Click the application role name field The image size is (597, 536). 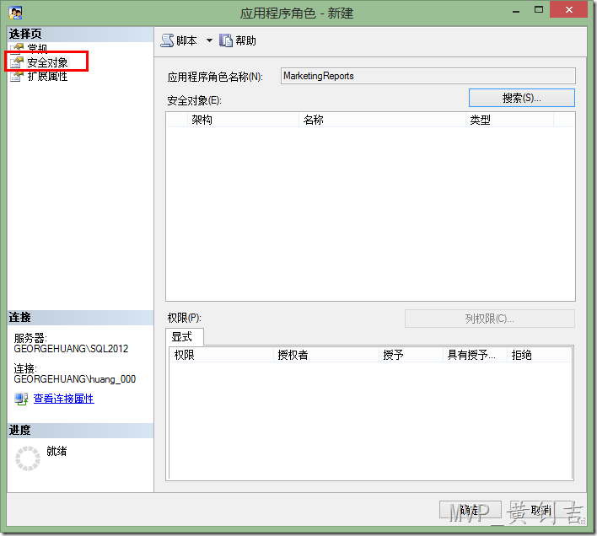[428, 76]
